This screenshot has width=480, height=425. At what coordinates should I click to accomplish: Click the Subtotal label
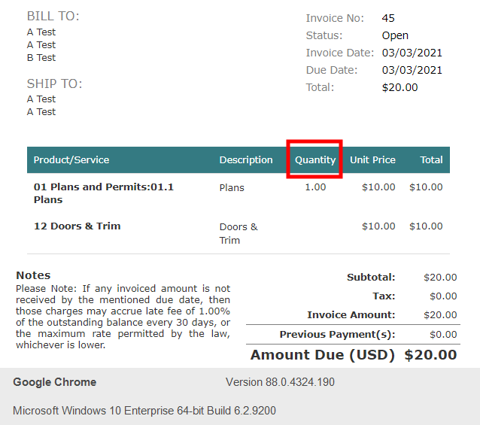(371, 278)
